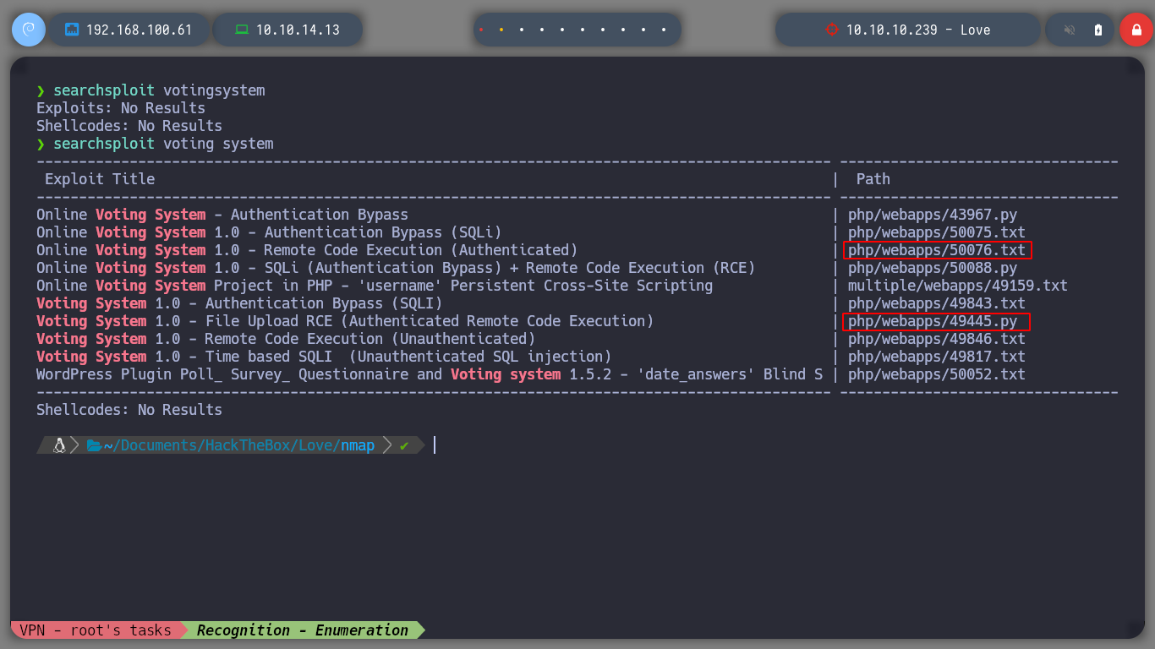Screen dimensions: 1155x649
Task: Click 'Exploits: No Results' line
Action: pyautogui.click(x=121, y=108)
